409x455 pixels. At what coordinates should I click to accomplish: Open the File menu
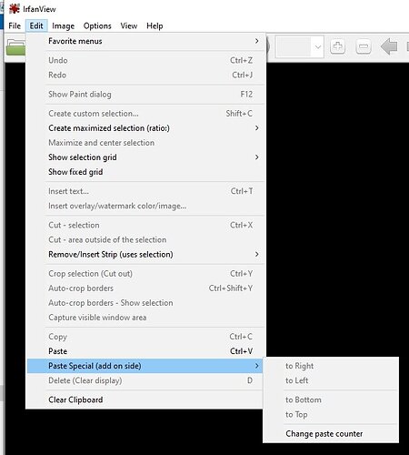click(x=15, y=25)
